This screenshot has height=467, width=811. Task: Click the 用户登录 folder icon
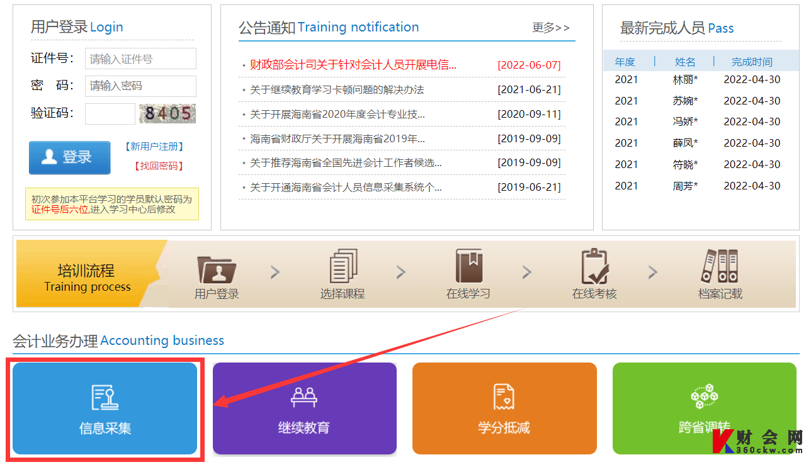(x=217, y=269)
